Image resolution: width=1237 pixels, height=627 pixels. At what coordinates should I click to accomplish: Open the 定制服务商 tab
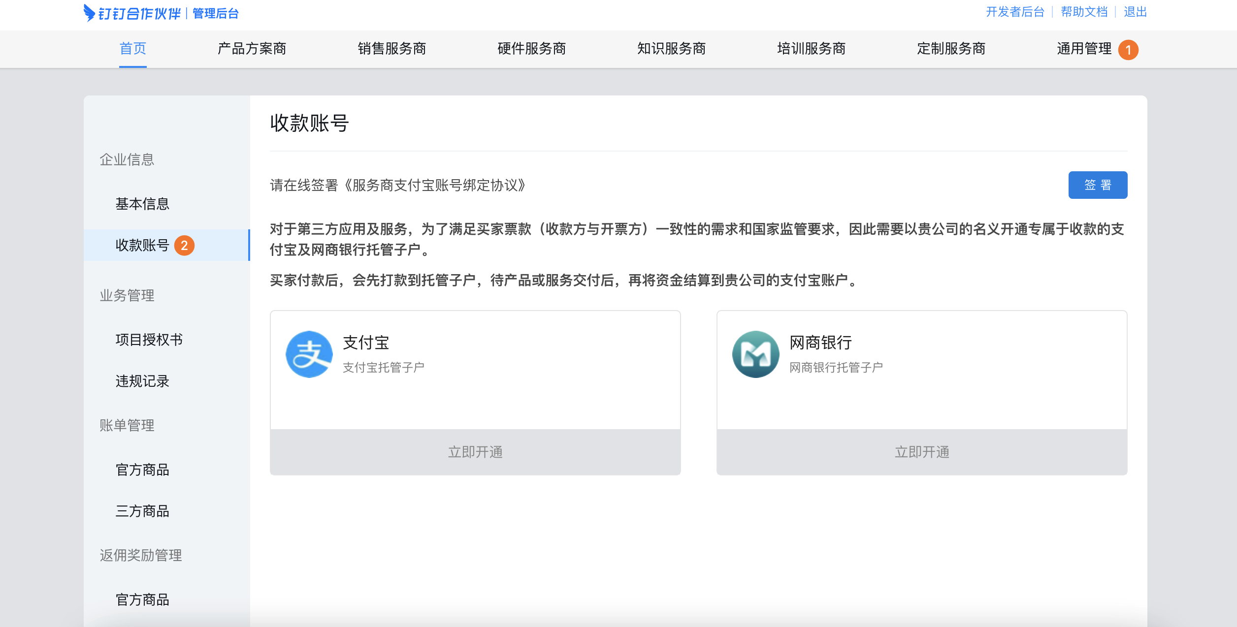point(951,49)
